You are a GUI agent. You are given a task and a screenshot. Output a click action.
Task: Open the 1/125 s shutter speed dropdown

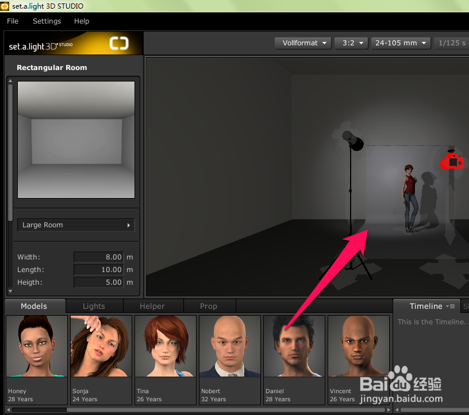tap(451, 43)
